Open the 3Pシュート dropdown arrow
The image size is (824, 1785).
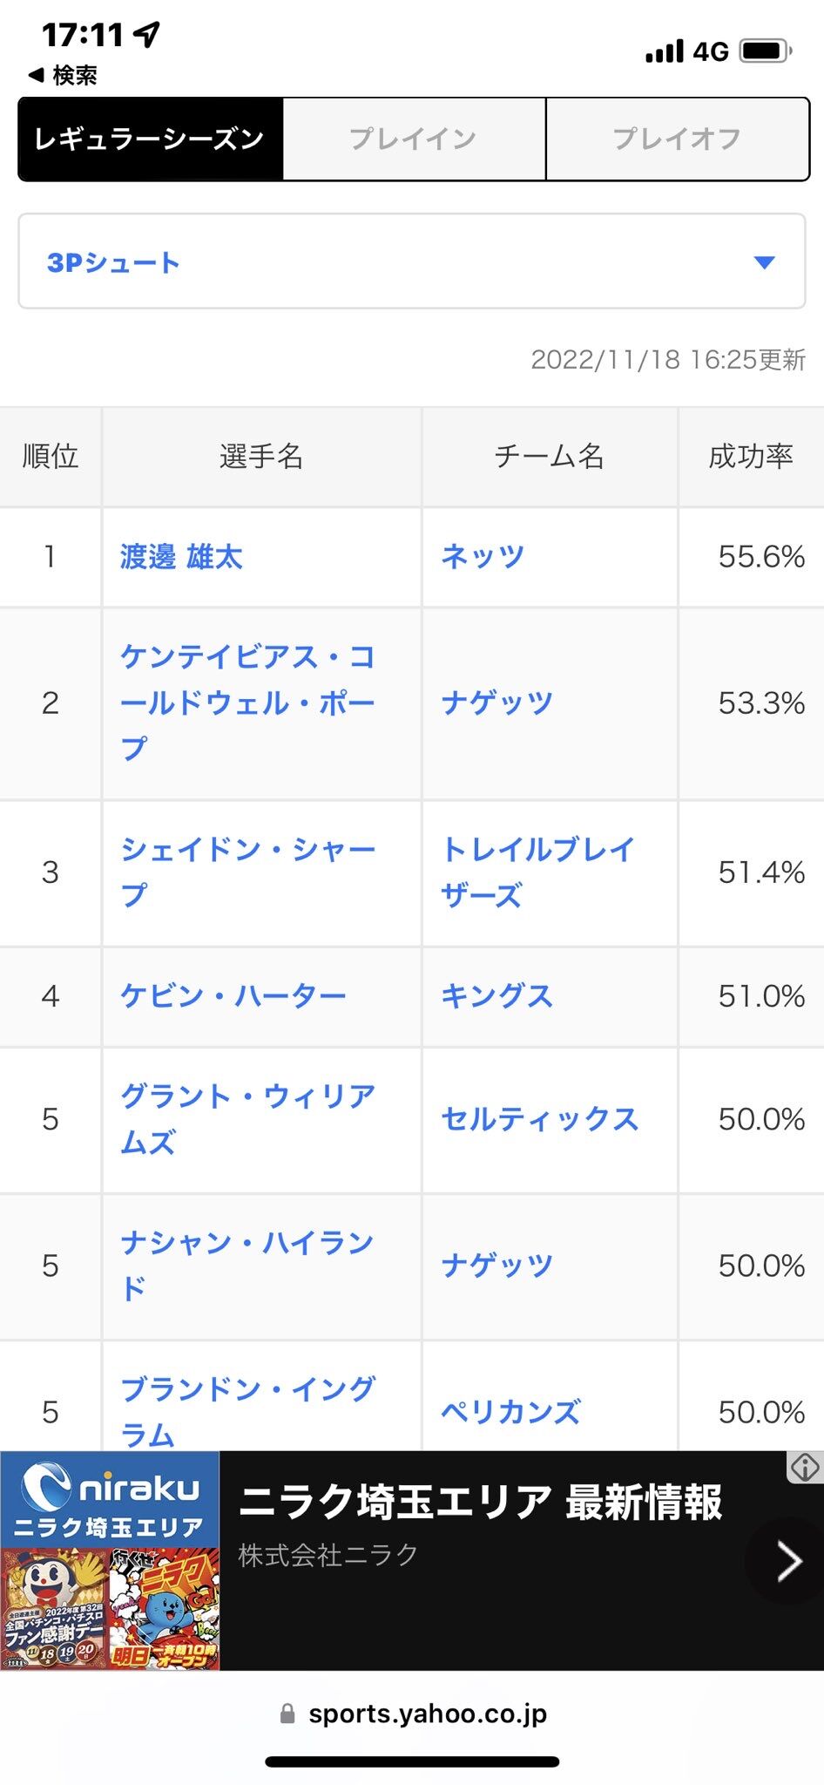[x=764, y=262]
